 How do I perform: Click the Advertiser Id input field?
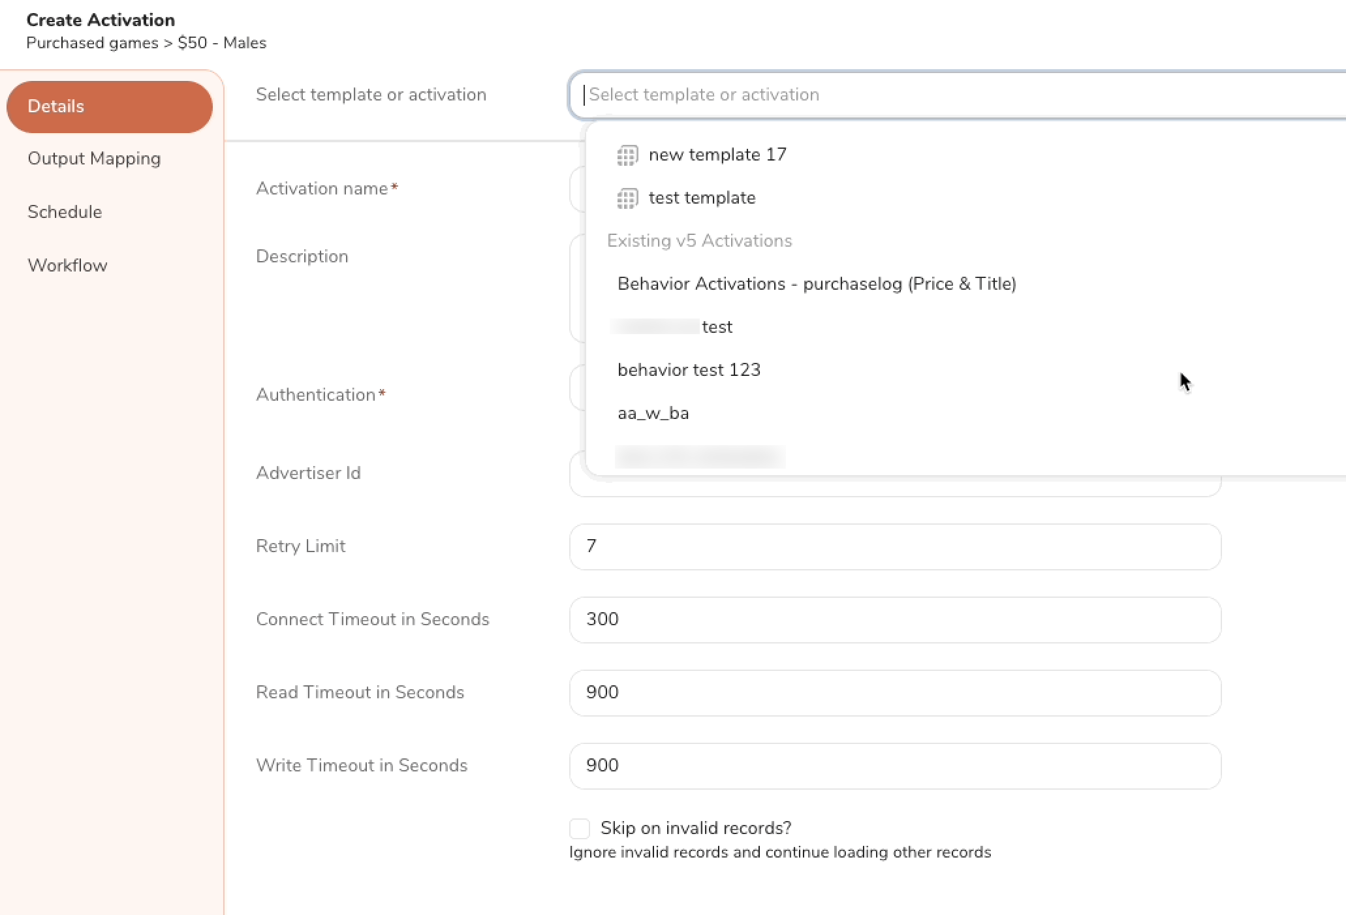point(894,488)
